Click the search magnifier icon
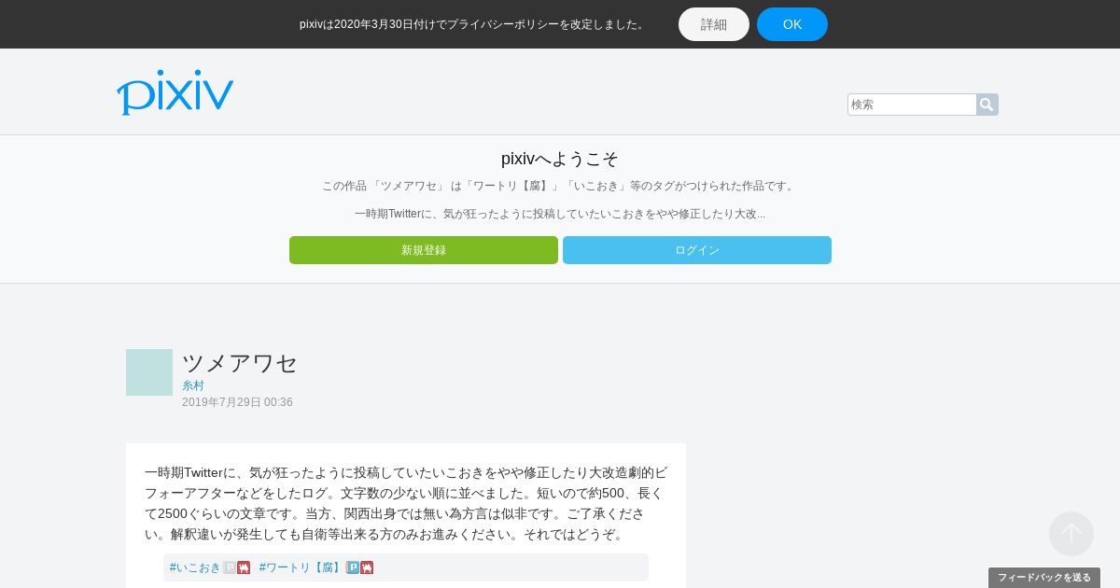The image size is (1120, 588). (x=987, y=105)
